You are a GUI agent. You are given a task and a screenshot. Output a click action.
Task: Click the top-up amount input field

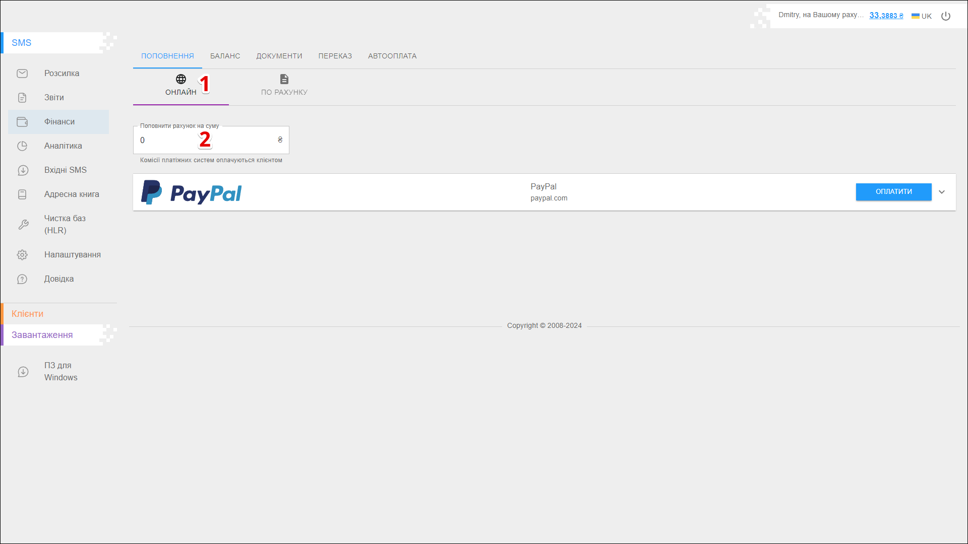coord(207,141)
